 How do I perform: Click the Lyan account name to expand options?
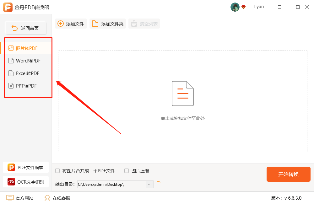point(259,7)
